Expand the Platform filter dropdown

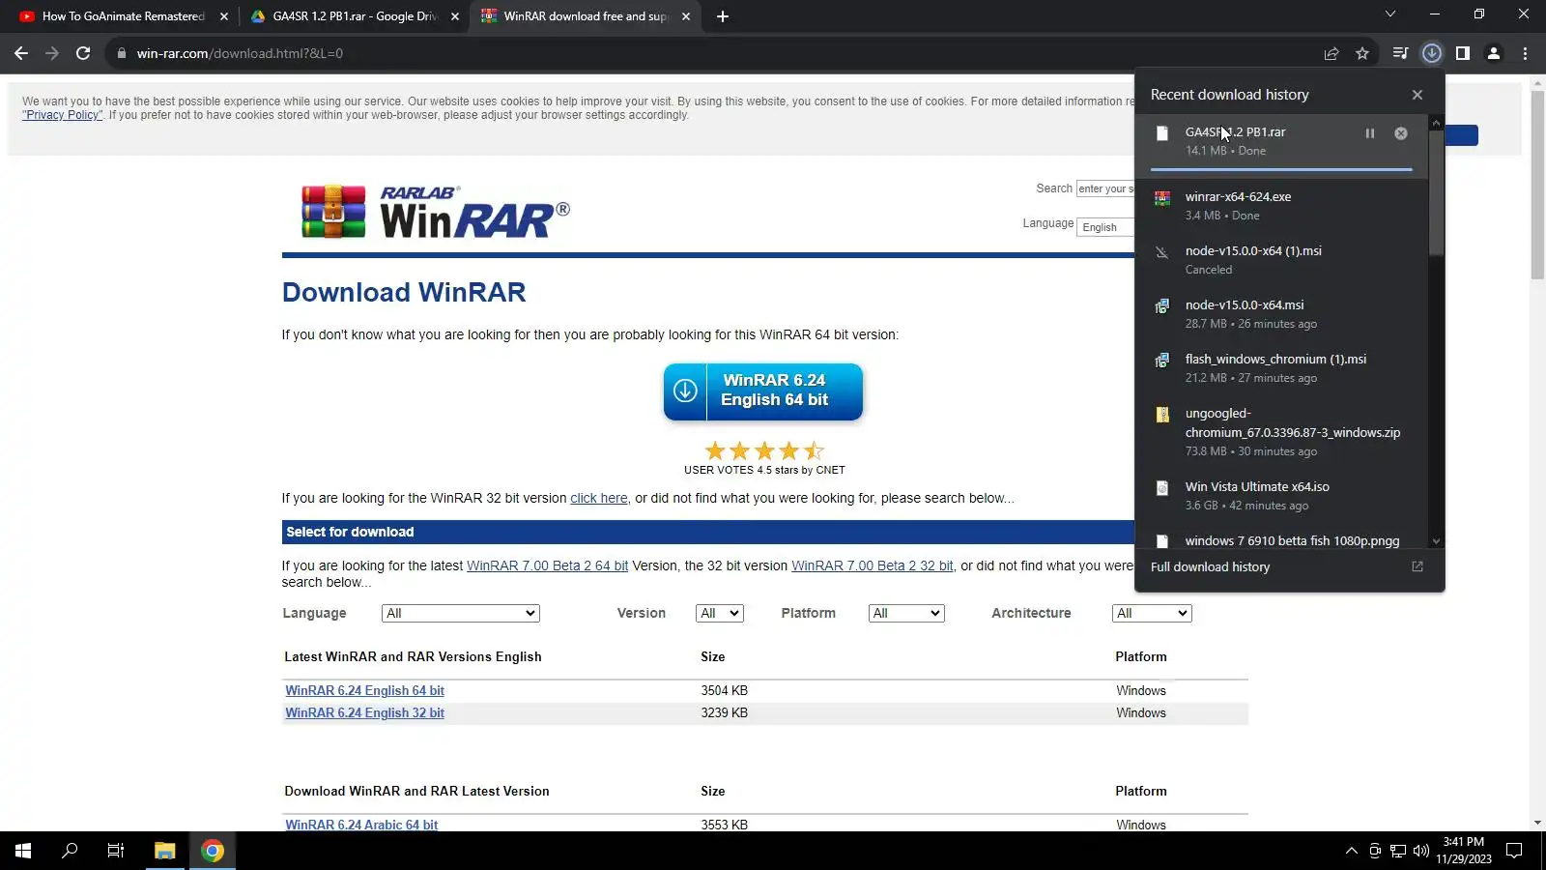[906, 613]
